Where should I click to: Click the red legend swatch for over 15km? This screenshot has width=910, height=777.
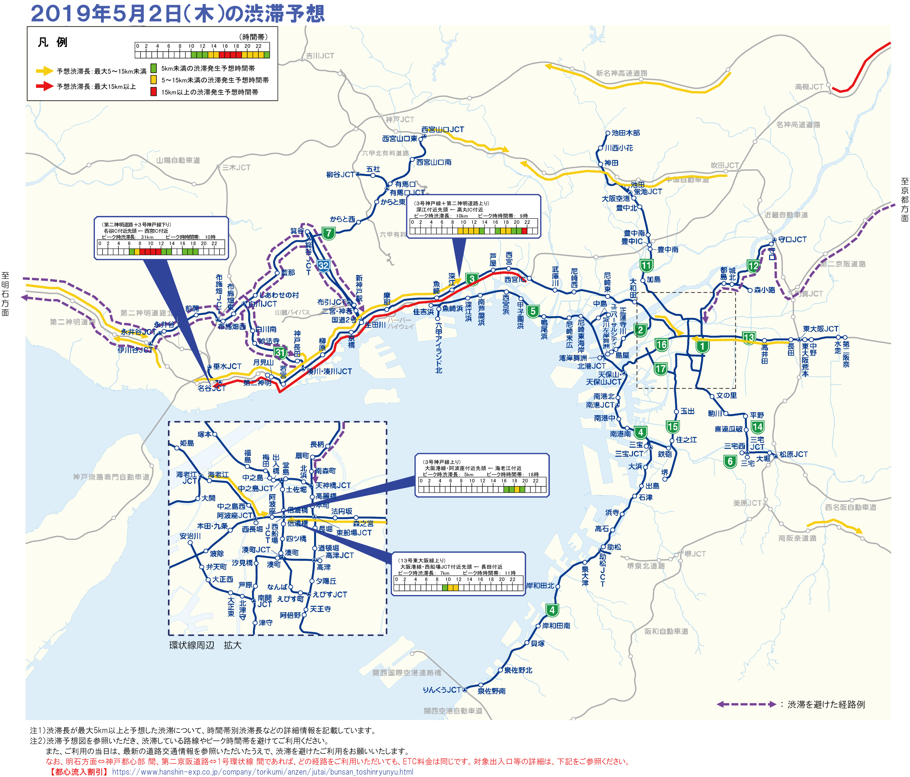point(154,92)
